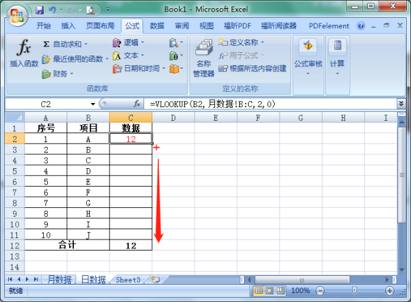This screenshot has height=302, width=411.
Task: Open the Name Manager (名称管理器)
Action: 203,58
